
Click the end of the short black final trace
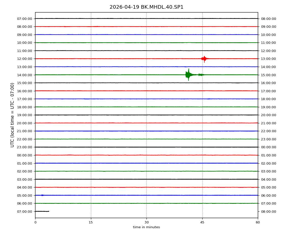(48, 211)
